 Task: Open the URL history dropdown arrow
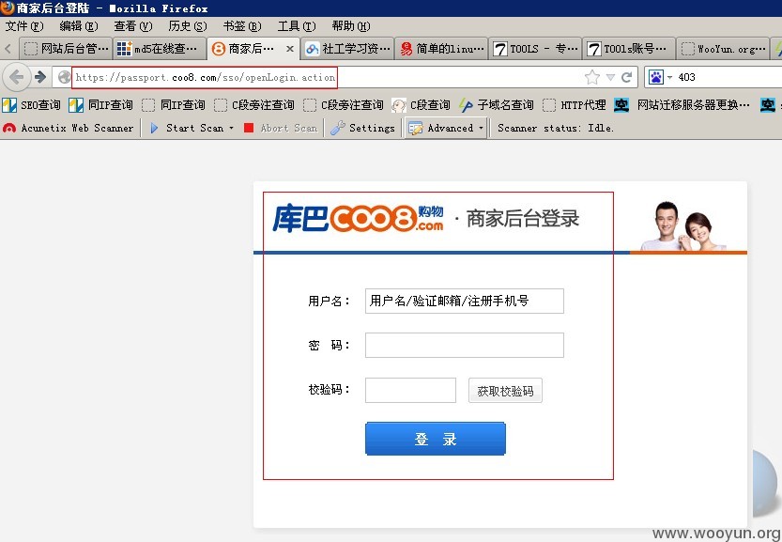(x=610, y=77)
